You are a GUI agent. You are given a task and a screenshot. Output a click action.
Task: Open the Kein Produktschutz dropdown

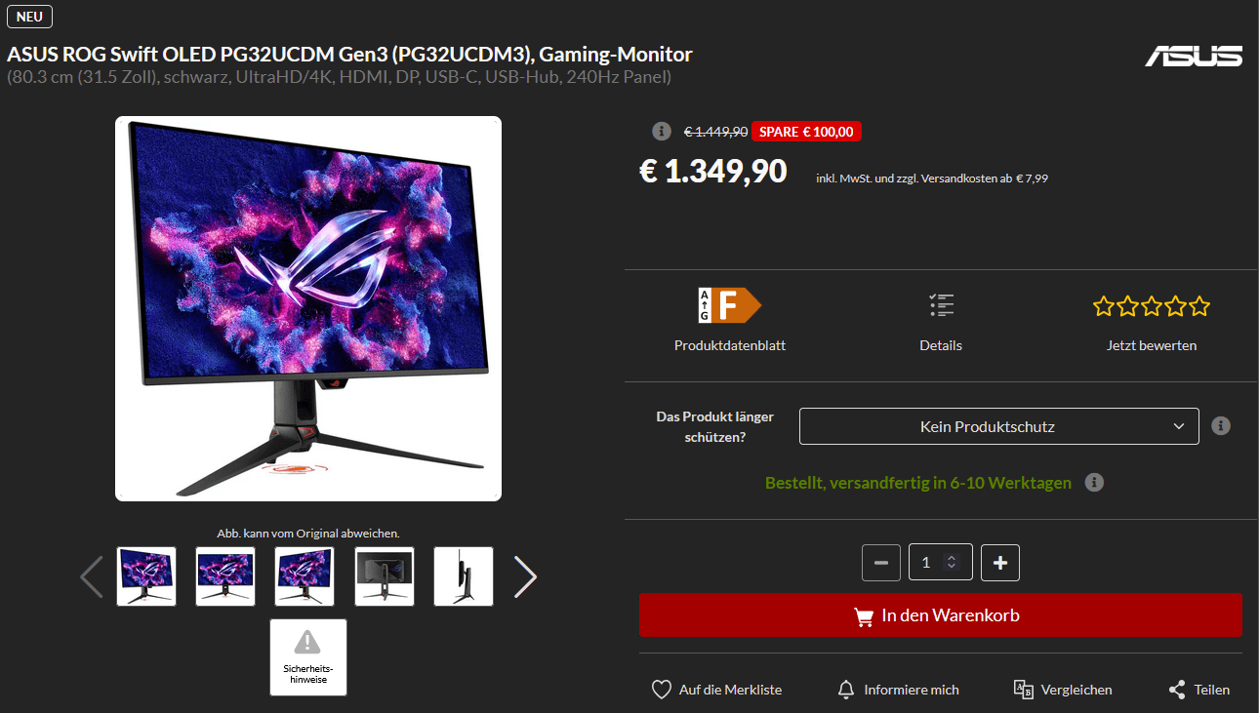[x=998, y=426]
